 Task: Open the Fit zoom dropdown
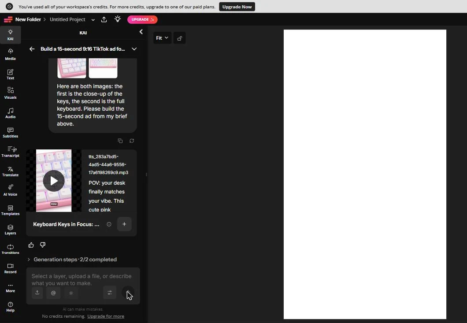click(x=162, y=38)
